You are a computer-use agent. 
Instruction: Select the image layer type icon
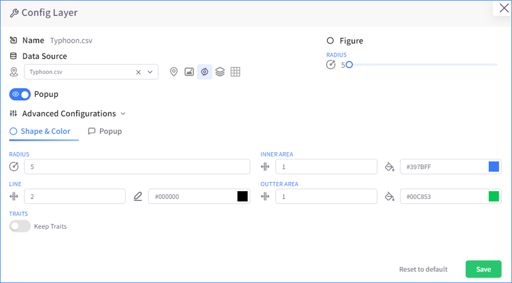click(189, 72)
